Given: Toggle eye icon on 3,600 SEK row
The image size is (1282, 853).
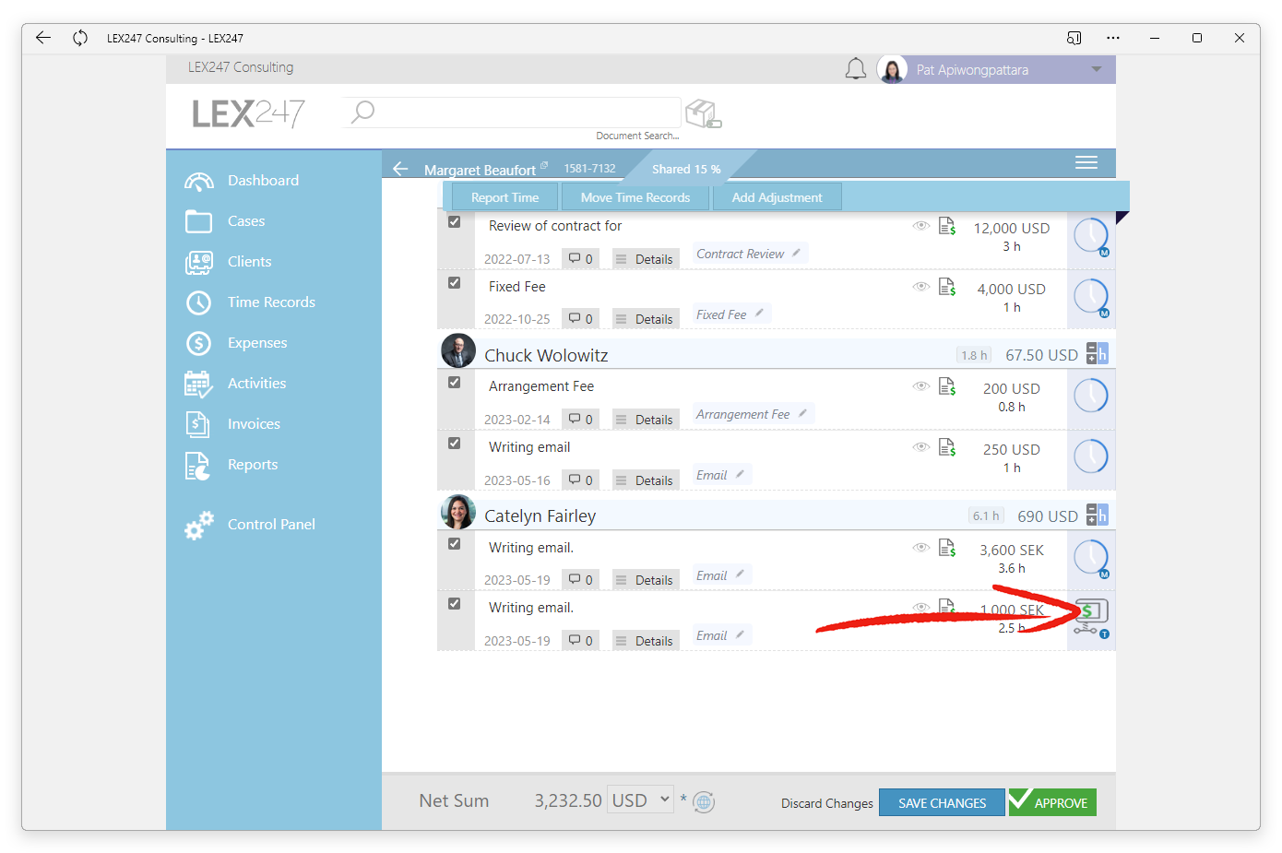Looking at the screenshot, I should pos(920,548).
